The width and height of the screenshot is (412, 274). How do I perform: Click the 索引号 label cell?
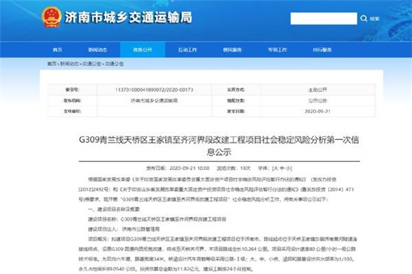(72, 90)
